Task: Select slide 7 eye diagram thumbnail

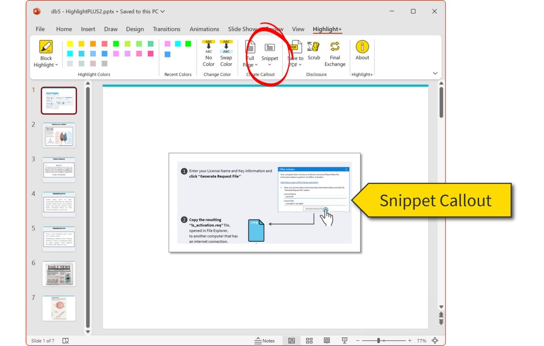Action: [59, 308]
